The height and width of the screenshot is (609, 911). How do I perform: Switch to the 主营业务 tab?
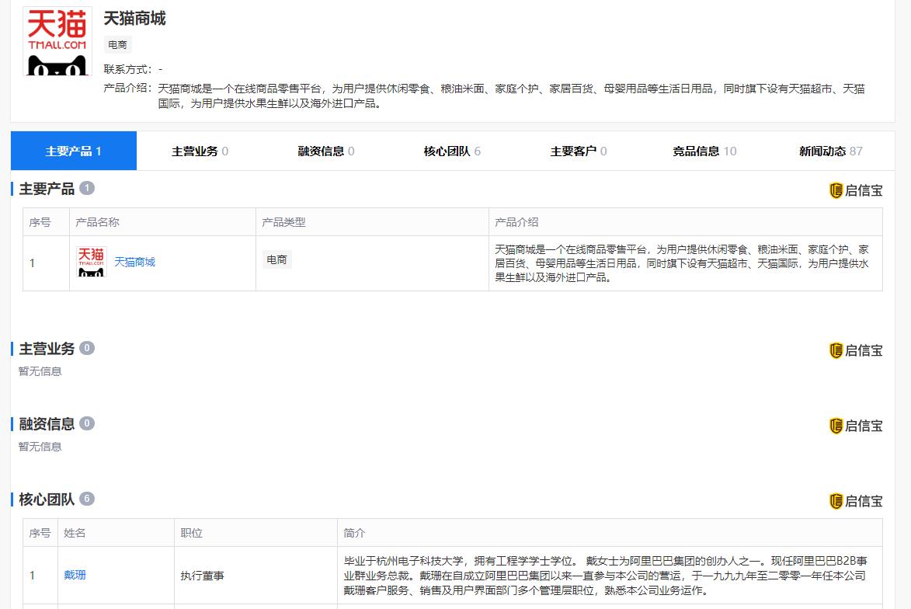[x=200, y=151]
